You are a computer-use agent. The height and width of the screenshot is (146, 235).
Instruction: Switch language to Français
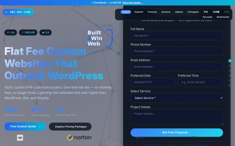click(x=152, y=12)
